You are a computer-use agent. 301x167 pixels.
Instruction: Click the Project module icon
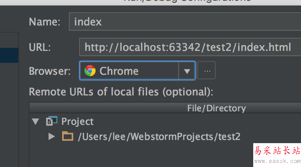52,121
